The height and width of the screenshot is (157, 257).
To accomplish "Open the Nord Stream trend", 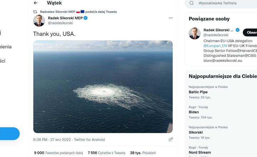I will tap(200, 152).
